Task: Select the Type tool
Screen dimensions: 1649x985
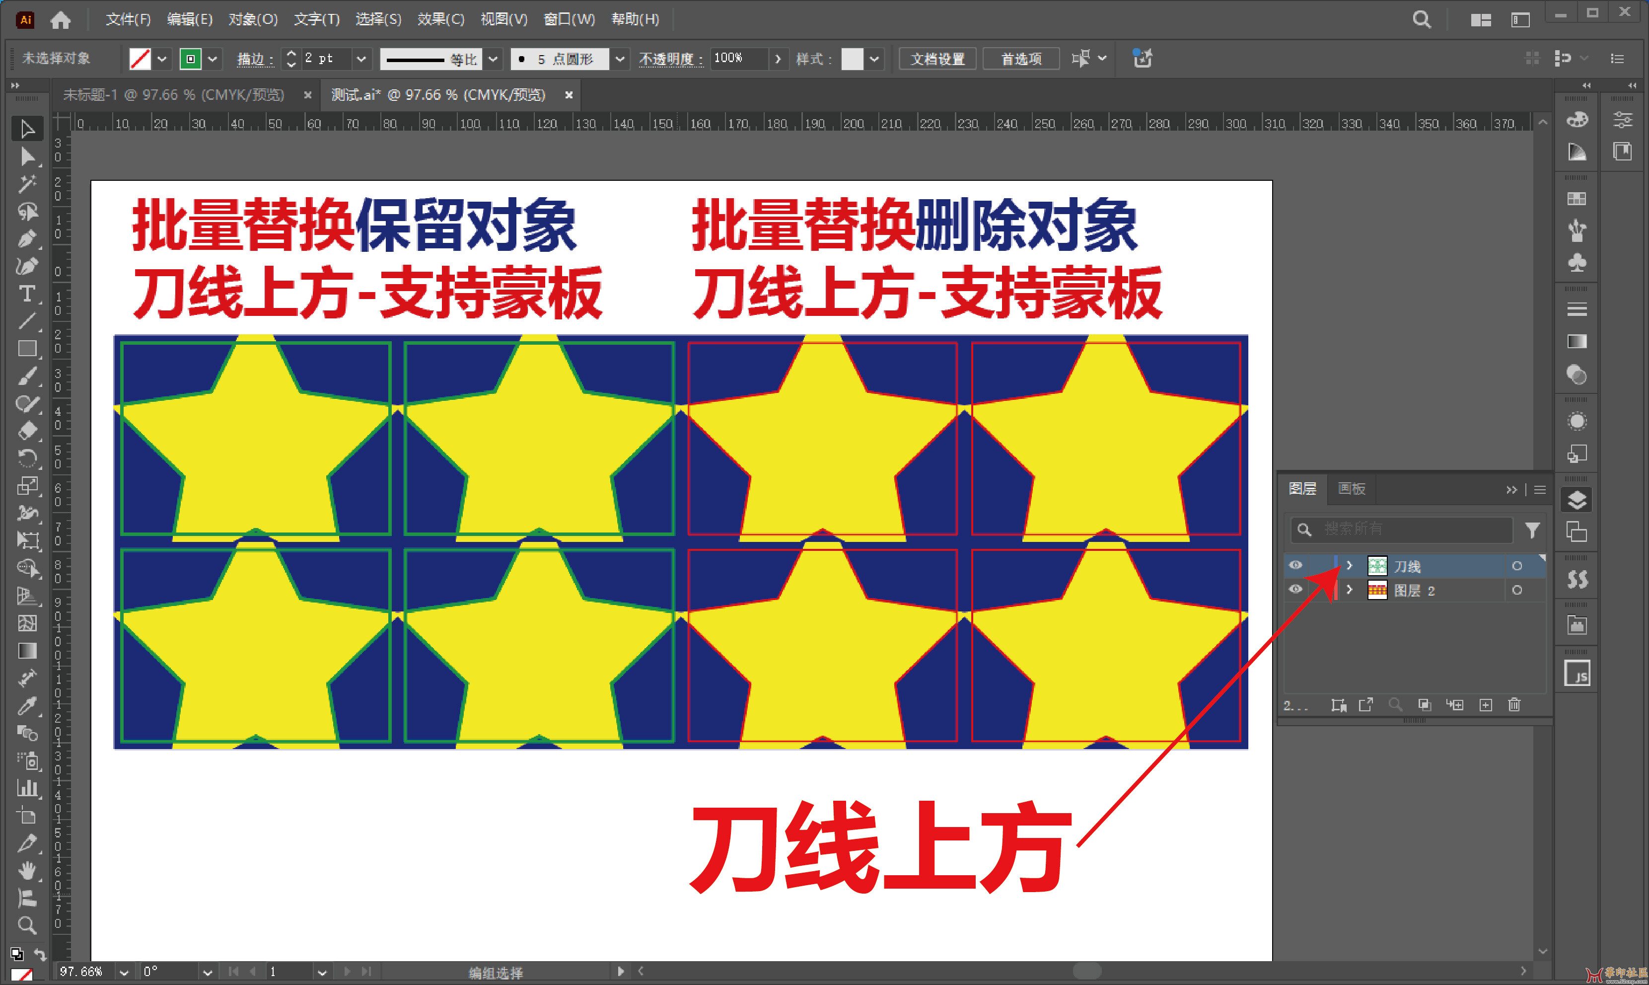Action: [x=26, y=294]
